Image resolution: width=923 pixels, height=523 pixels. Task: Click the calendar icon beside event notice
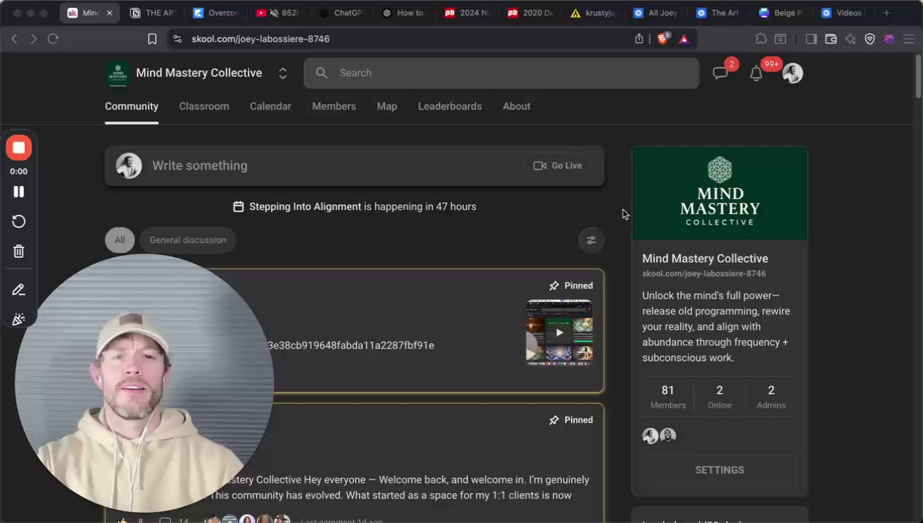click(x=238, y=207)
